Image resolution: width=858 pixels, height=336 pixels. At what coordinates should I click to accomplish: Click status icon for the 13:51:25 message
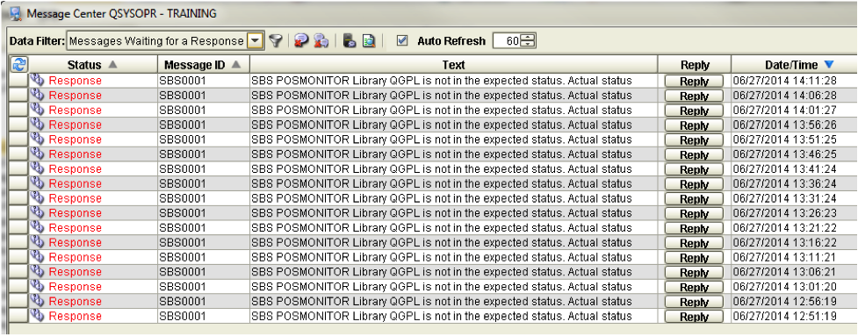click(37, 139)
